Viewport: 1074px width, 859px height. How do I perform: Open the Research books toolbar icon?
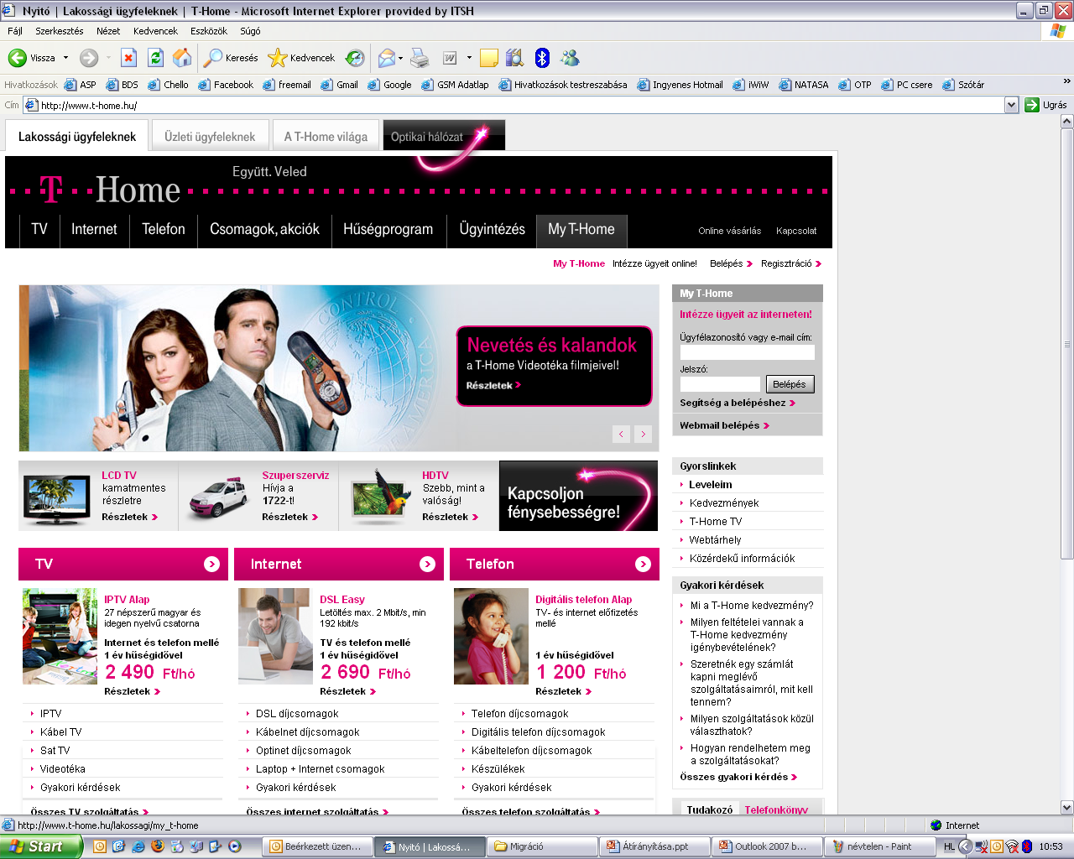pos(515,58)
